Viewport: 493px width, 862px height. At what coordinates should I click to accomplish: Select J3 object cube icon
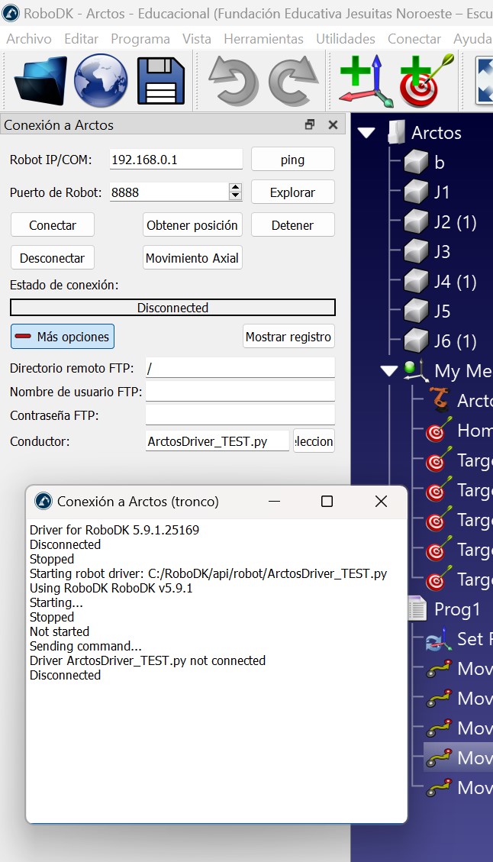point(415,252)
